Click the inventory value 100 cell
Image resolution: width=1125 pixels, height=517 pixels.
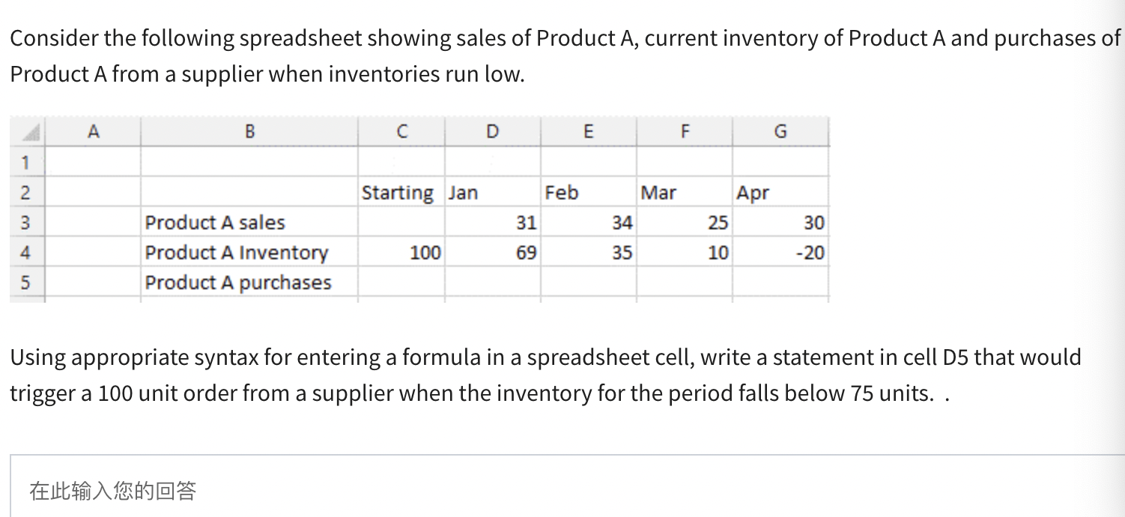pyautogui.click(x=425, y=253)
